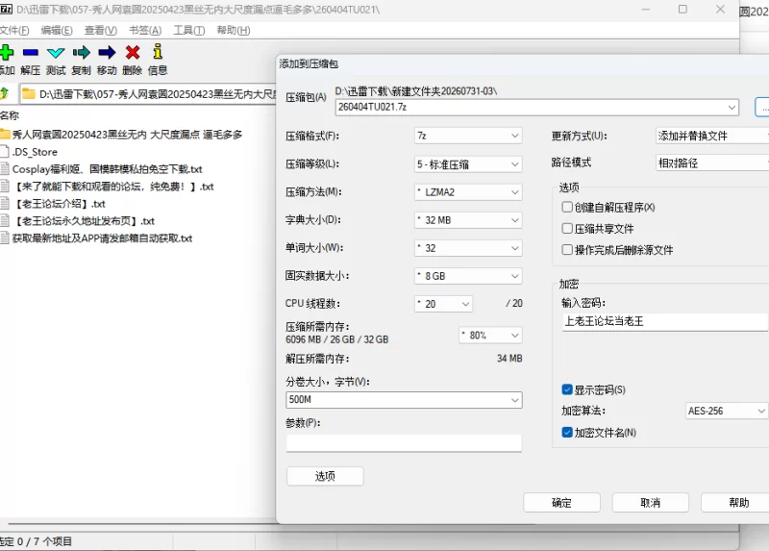Screen dimensions: 769x551
Task: Expand the 固实数据大小 8 GB dropdown
Action: point(468,276)
